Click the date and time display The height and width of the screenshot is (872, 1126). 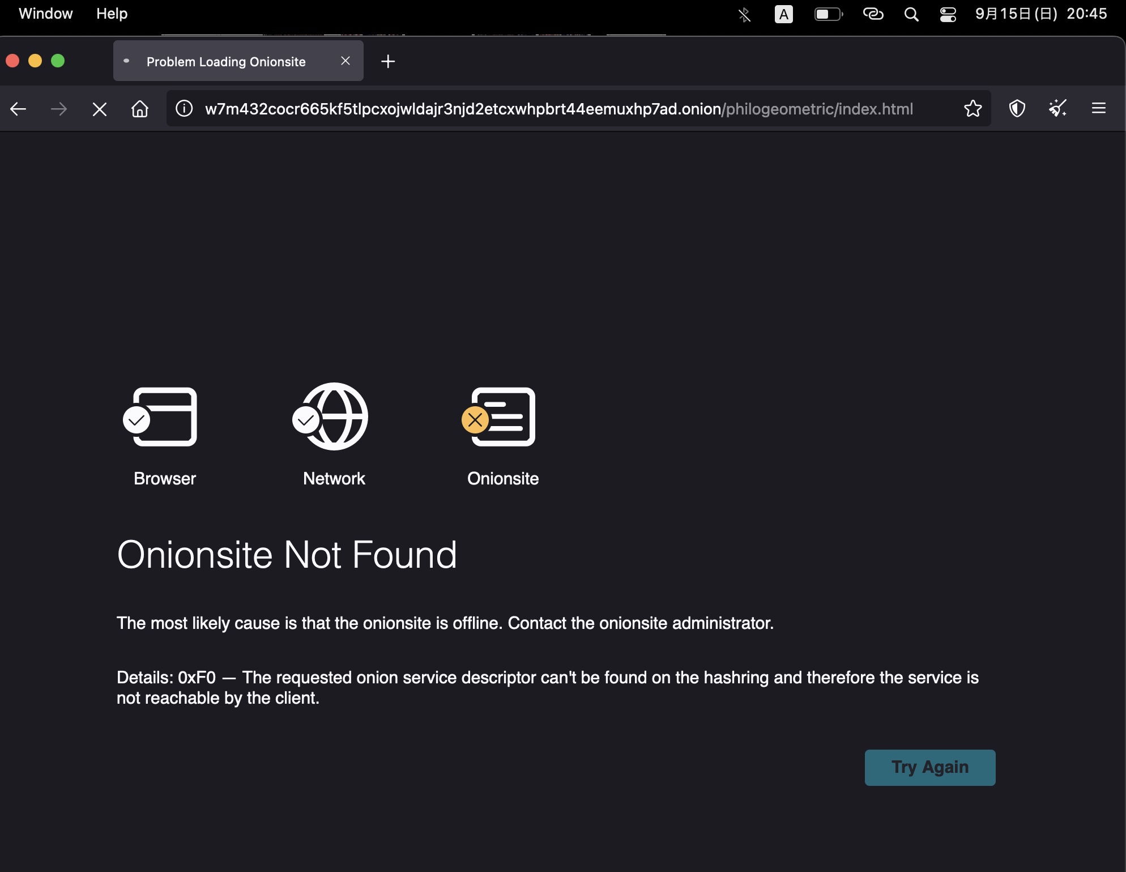click(1041, 14)
